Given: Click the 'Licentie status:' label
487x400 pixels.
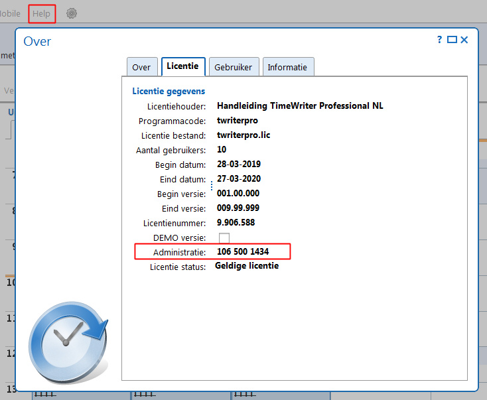Looking at the screenshot, I should [x=178, y=267].
